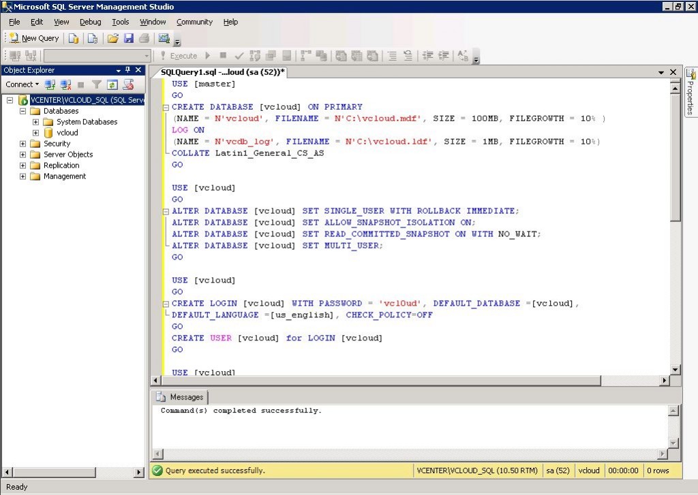The height and width of the screenshot is (495, 698).
Task: Click Uncomment Selected Lines icon
Action: [x=408, y=56]
